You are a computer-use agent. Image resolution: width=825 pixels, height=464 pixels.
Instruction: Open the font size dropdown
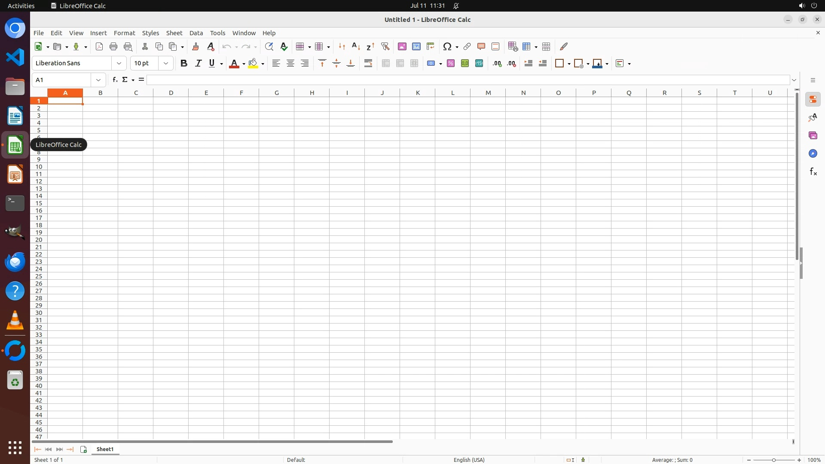166,64
